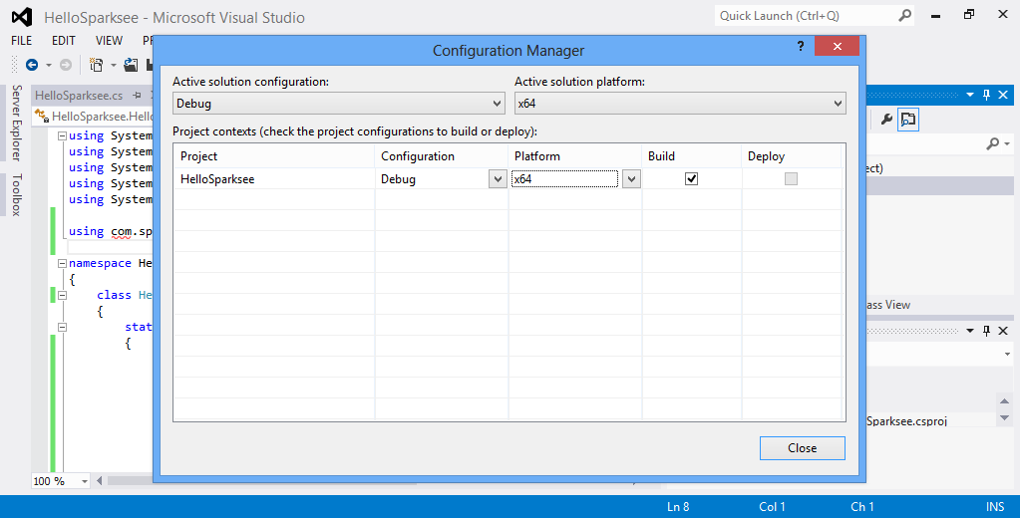
Task: Click the Ch 1 status bar entry
Action: pos(862,506)
